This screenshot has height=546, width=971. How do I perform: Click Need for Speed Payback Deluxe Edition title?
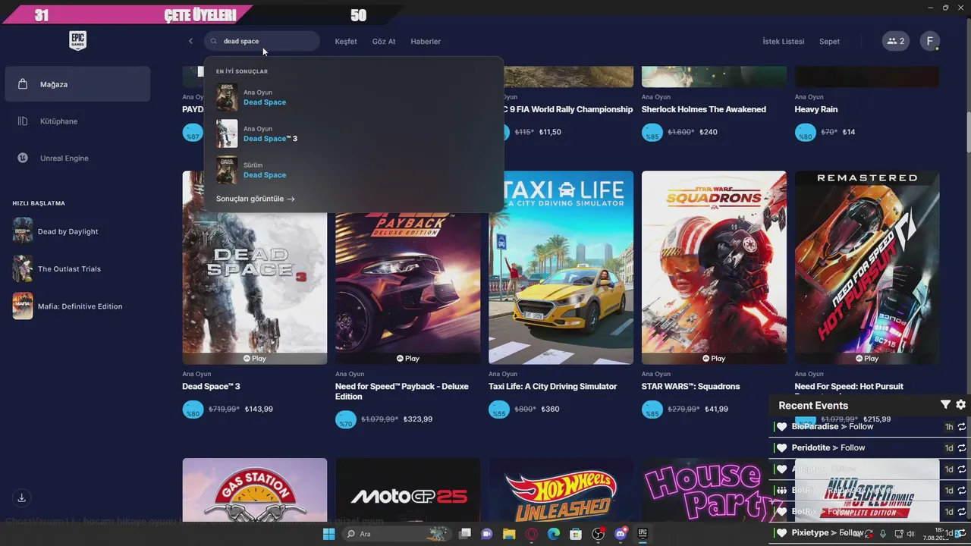click(x=402, y=391)
